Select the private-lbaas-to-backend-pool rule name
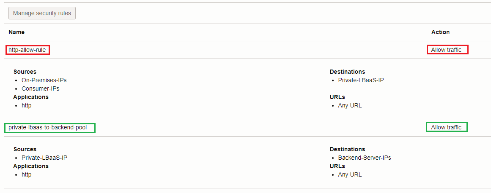Screen dimensions: 491x193 click(x=47, y=127)
